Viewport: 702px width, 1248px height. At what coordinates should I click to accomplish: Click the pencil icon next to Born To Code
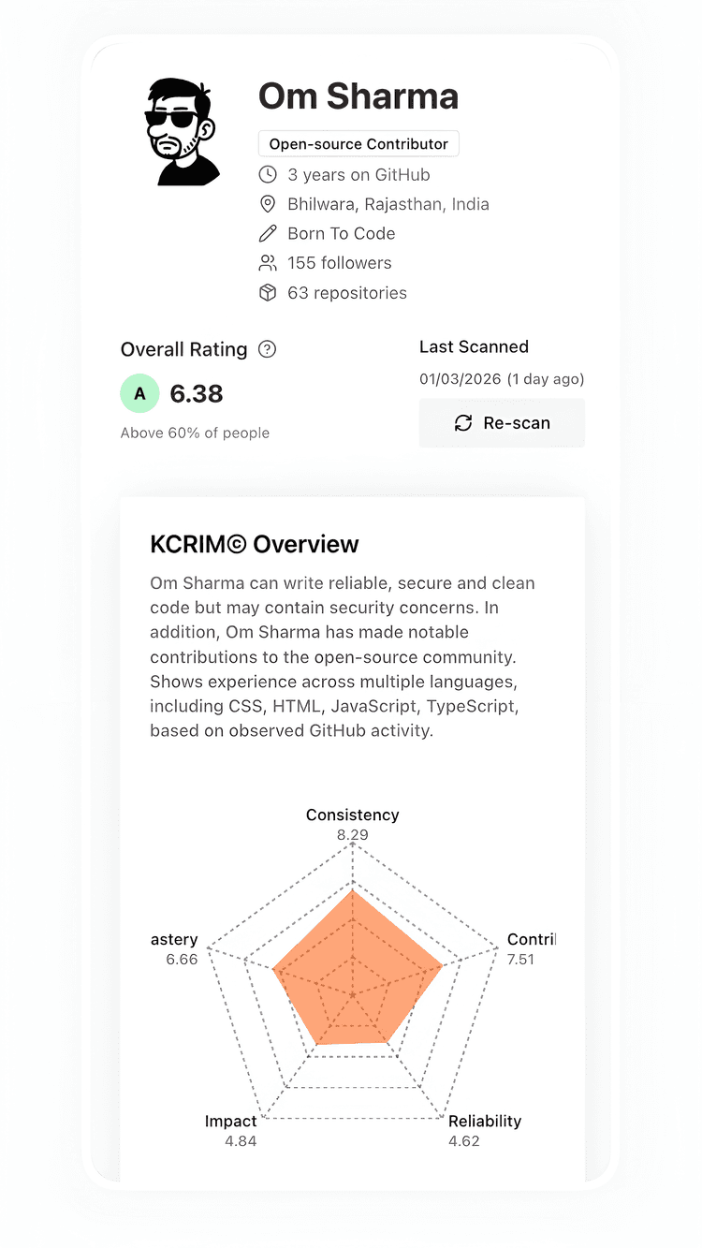(269, 233)
